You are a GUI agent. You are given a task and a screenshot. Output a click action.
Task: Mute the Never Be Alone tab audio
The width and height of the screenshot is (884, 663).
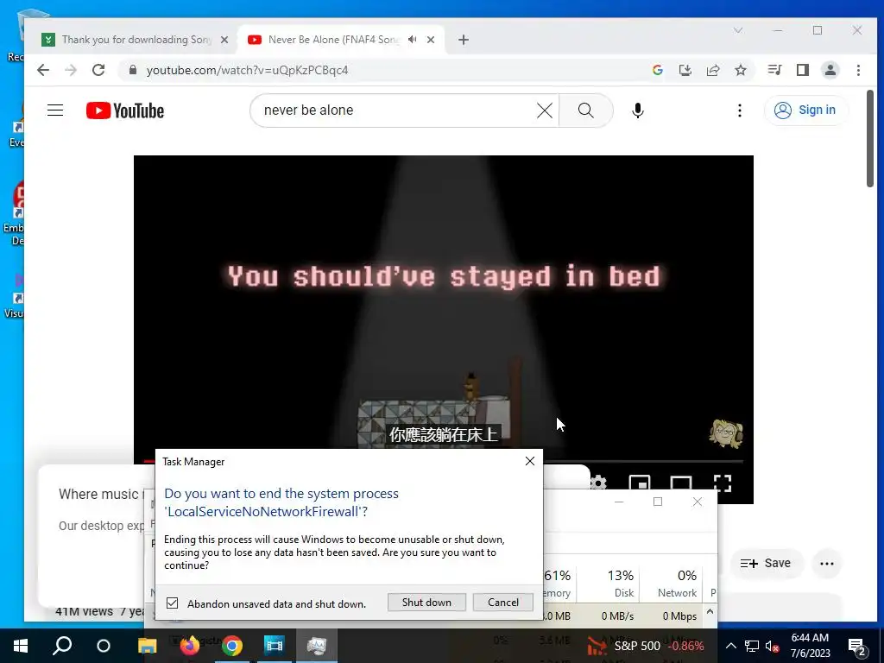[x=412, y=40]
